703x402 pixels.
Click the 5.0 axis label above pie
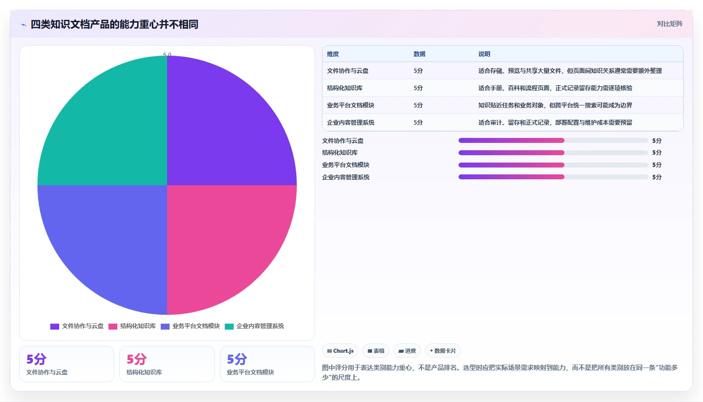[167, 55]
